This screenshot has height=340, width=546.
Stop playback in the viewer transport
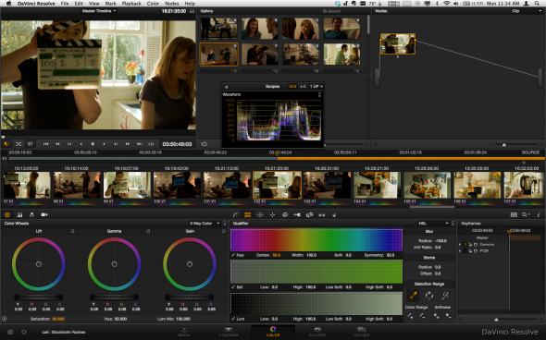(x=93, y=144)
